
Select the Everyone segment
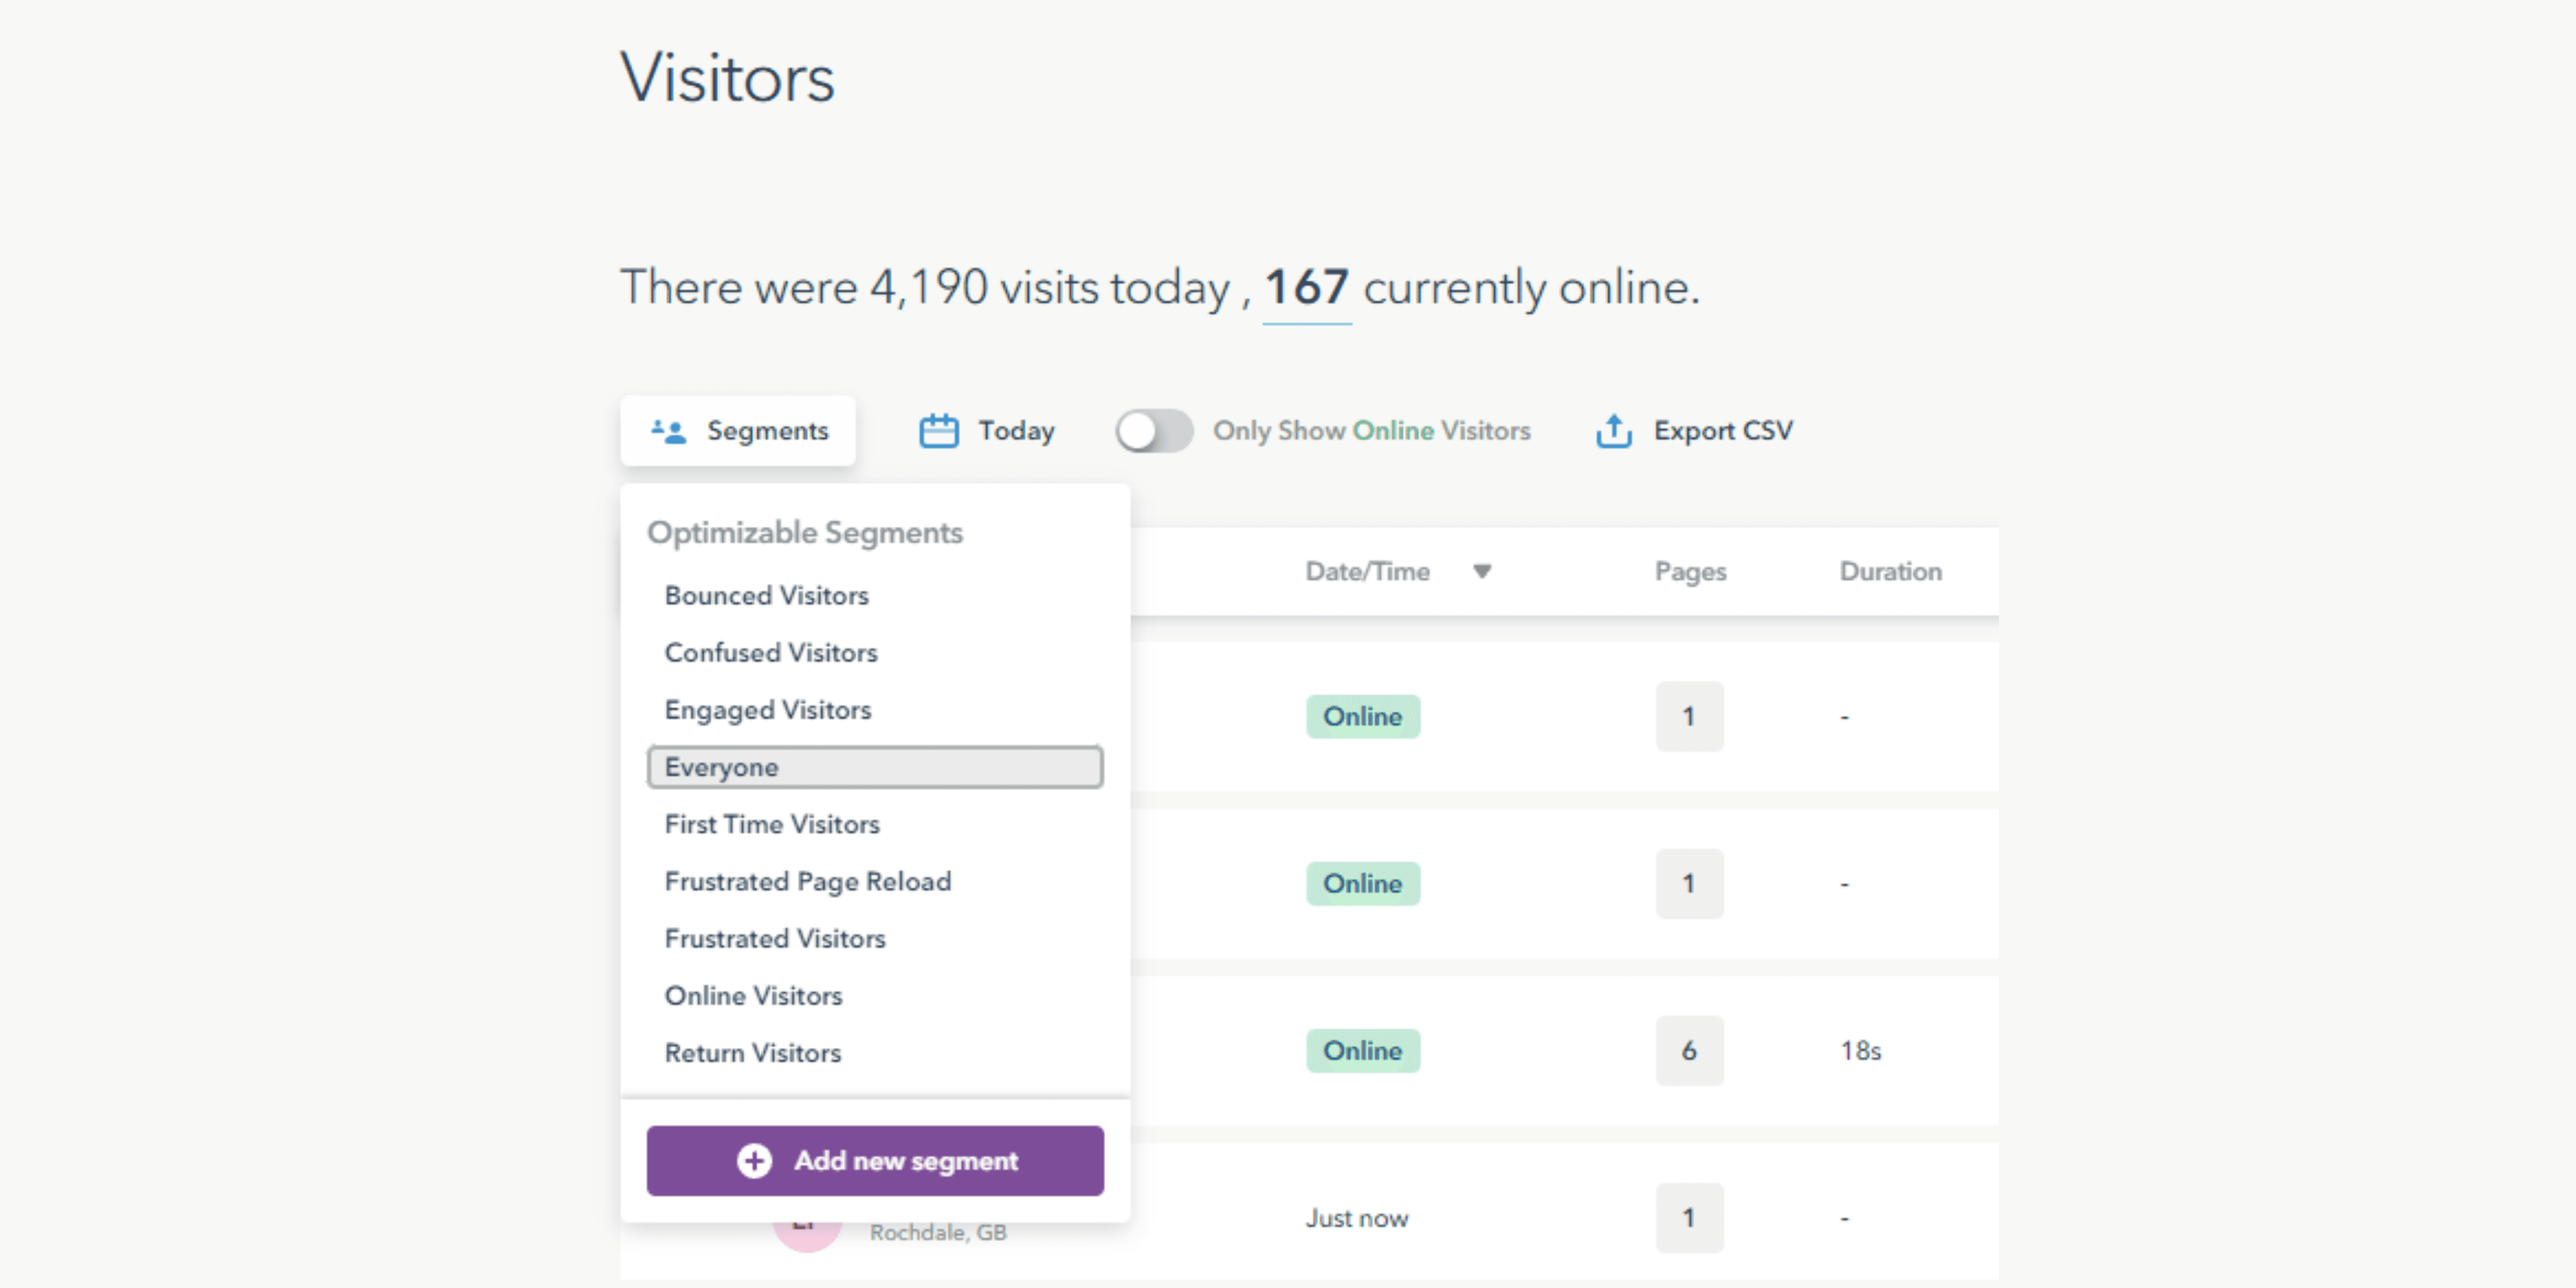(875, 767)
